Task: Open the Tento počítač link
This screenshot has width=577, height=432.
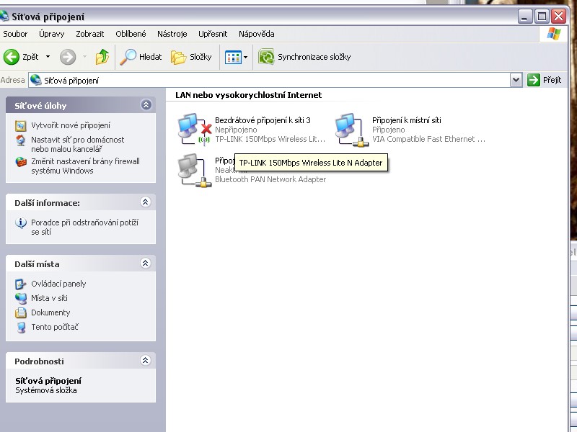Action: (x=55, y=327)
